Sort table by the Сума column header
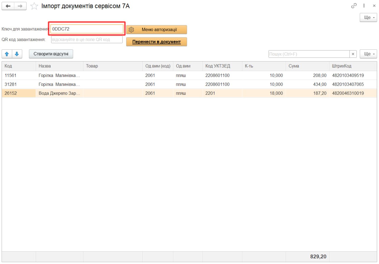This screenshot has height=264, width=379. (x=307, y=66)
